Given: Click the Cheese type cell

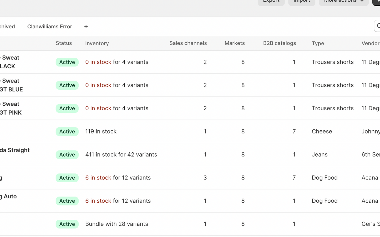Looking at the screenshot, I should (322, 131).
